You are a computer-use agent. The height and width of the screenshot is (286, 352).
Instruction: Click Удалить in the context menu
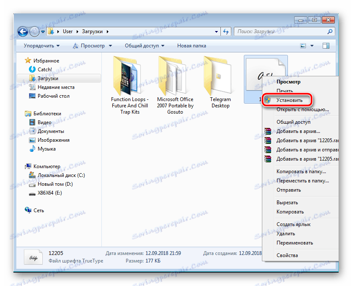pyautogui.click(x=285, y=234)
